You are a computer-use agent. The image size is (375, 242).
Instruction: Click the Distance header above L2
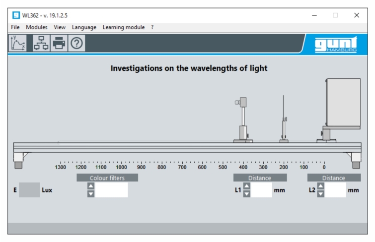(x=334, y=178)
